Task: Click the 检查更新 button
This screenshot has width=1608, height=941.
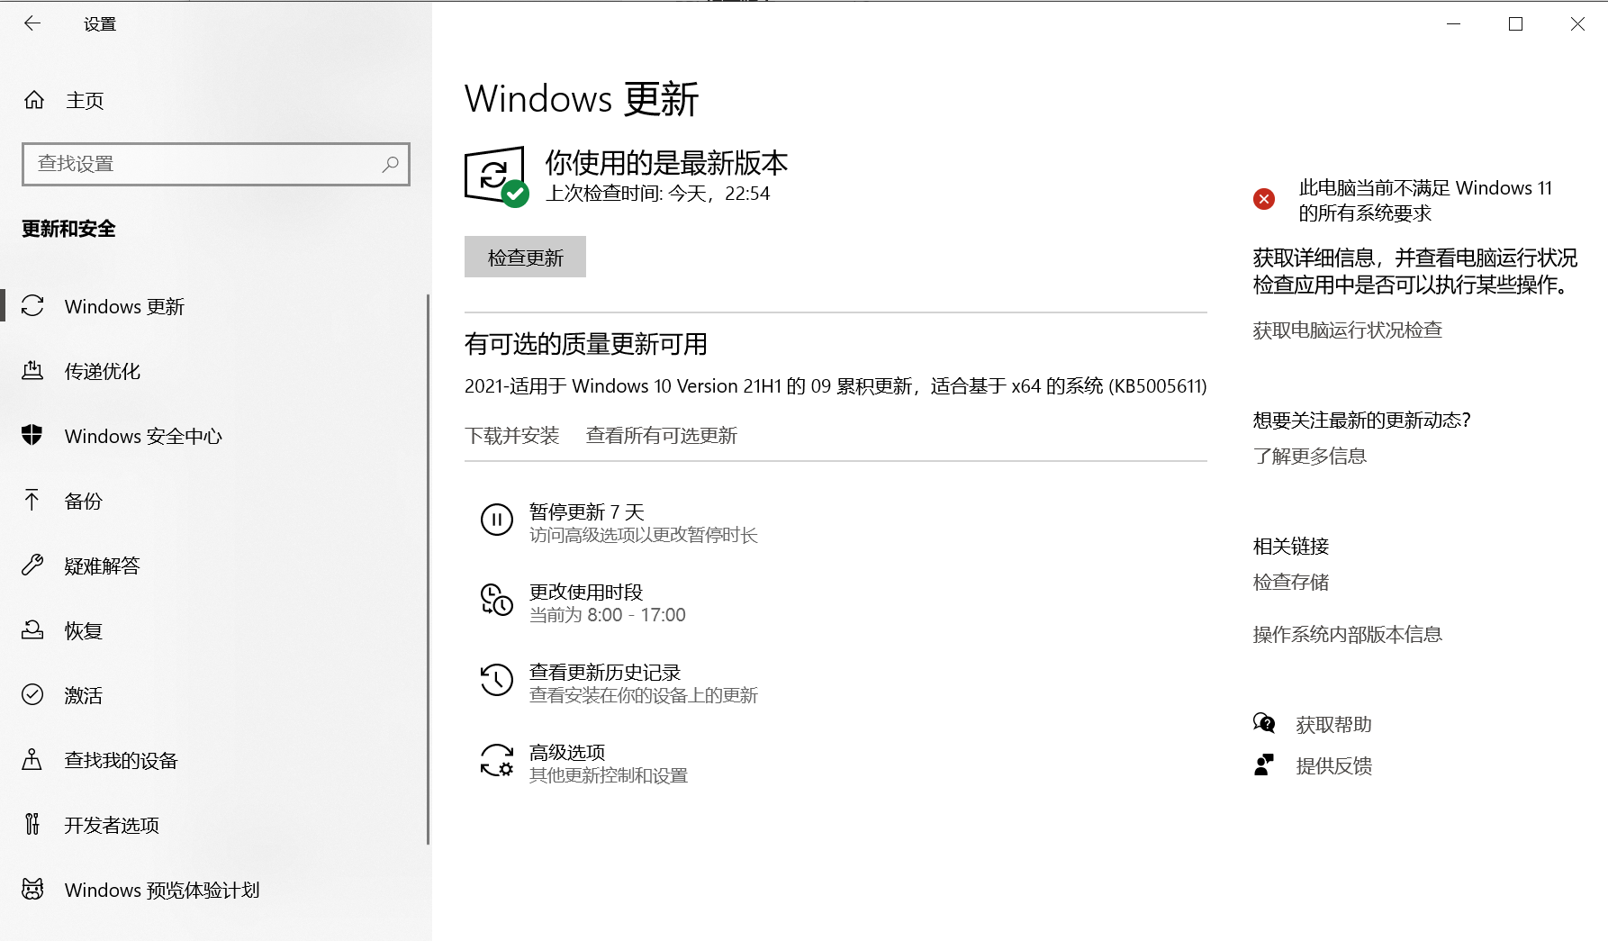Action: coord(525,258)
